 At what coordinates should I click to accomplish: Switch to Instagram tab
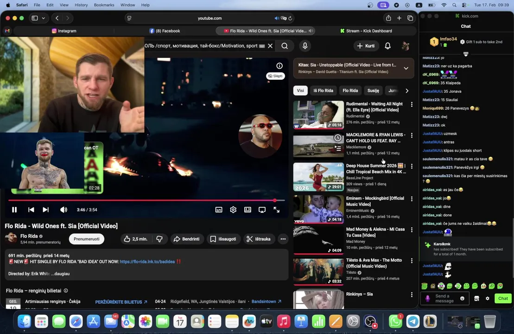(64, 31)
